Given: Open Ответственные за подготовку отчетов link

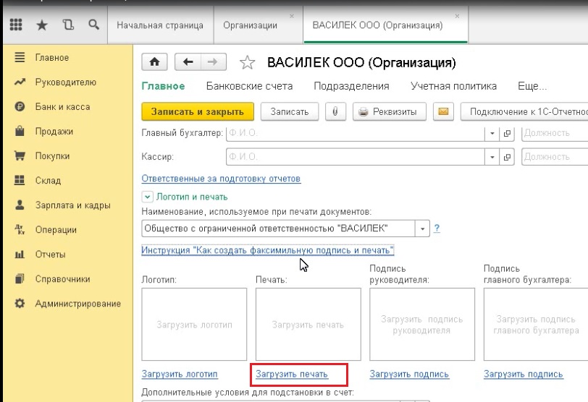Looking at the screenshot, I should click(221, 179).
